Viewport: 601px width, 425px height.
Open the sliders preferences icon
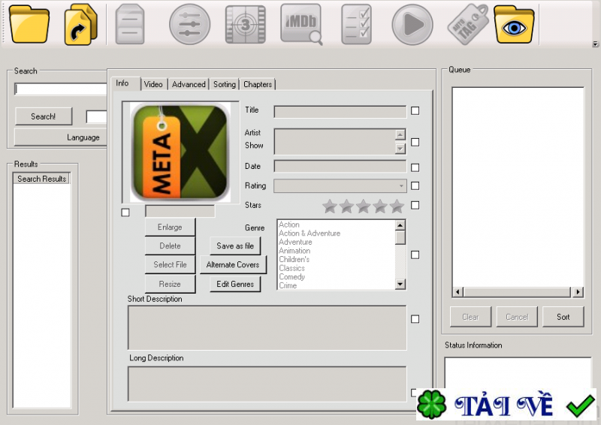point(190,24)
